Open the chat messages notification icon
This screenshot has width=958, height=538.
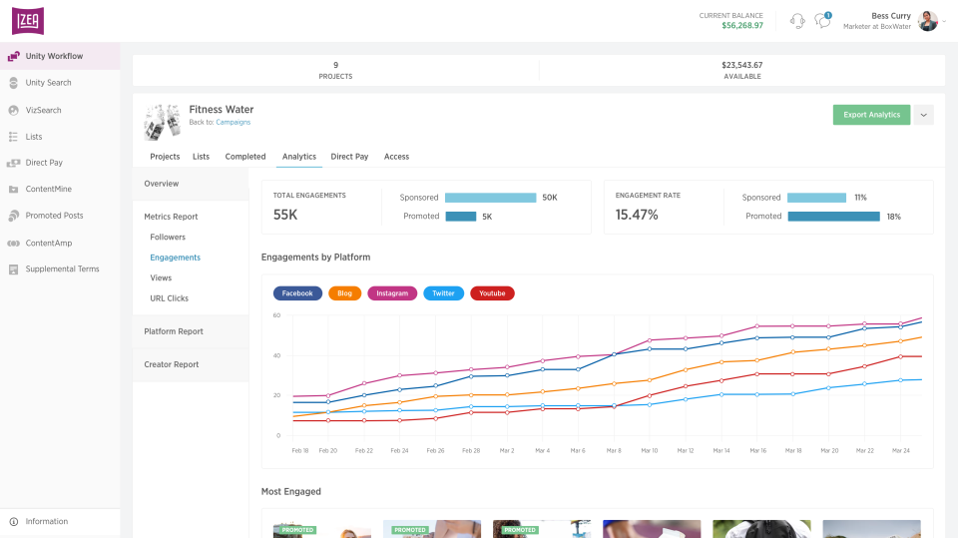pyautogui.click(x=823, y=21)
